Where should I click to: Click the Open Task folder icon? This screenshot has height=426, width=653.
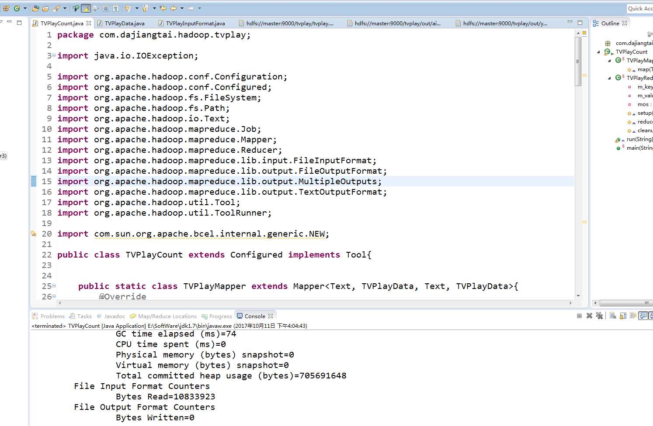(45, 8)
